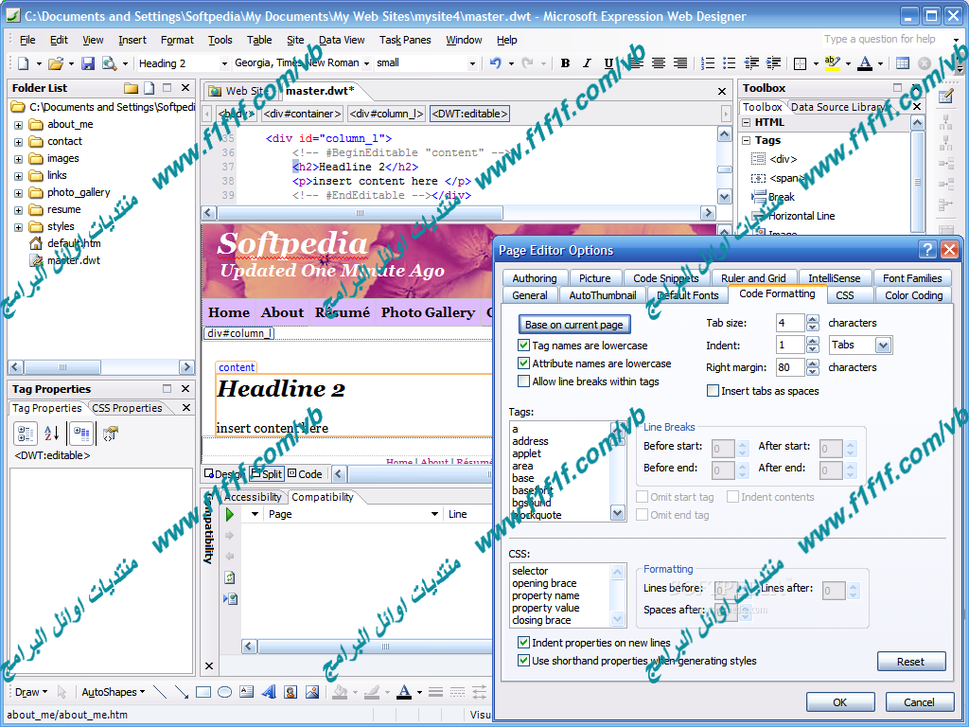Apply Bold formatting from the toolbar
Screen dimensions: 969x727
pyautogui.click(x=565, y=63)
